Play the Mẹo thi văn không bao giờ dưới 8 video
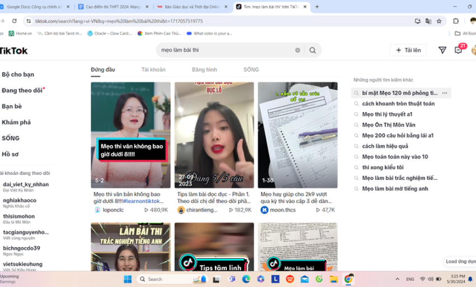476x287 pixels. (x=130, y=135)
